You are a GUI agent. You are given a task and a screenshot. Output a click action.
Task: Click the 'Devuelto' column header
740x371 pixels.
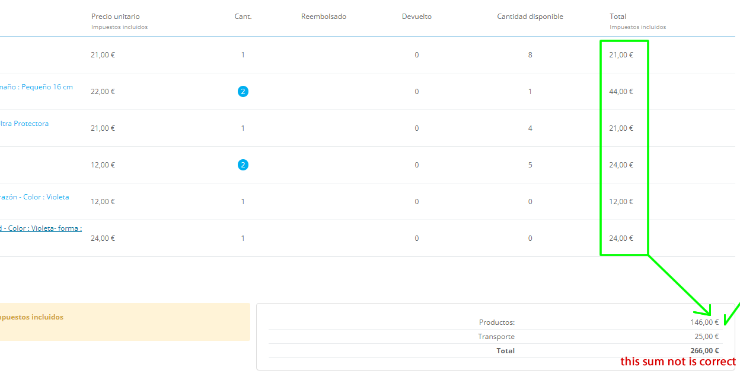pyautogui.click(x=417, y=17)
